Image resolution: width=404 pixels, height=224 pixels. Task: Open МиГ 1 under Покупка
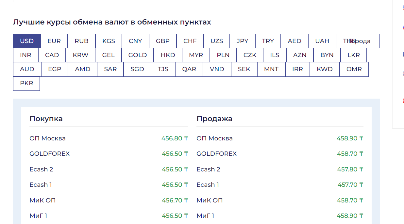38,216
